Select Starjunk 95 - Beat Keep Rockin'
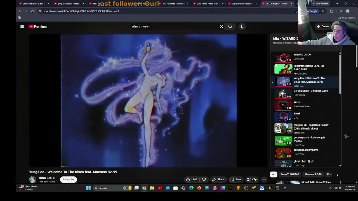Viewport: 358px width, 201px height. (305, 129)
